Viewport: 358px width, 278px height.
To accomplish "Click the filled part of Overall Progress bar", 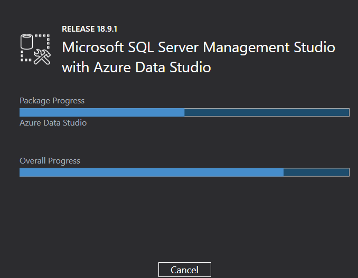I will pos(151,172).
